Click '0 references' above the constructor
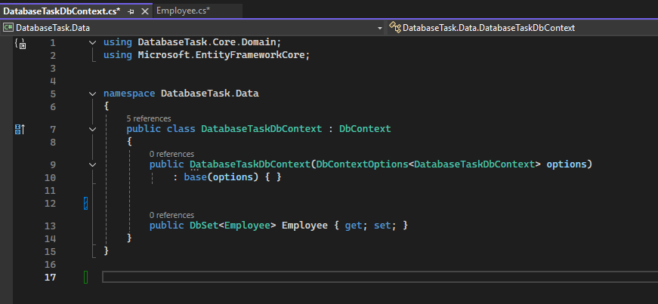Viewport: 658px width, 304px height. tap(171, 154)
